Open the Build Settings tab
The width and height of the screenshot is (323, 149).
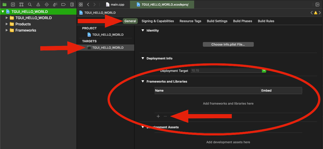217,21
